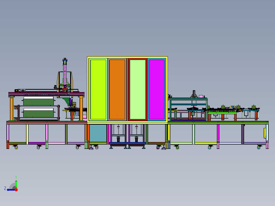Select the lower green tray in left rack

(39, 114)
